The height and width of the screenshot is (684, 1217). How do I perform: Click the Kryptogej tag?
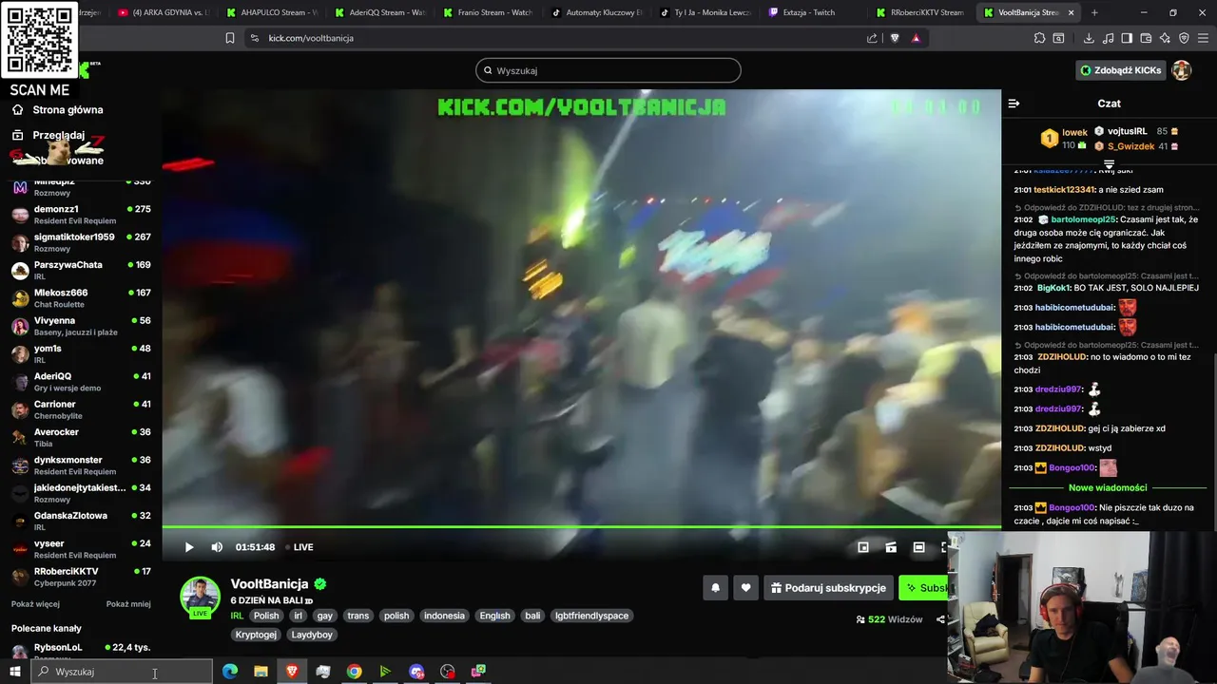point(256,635)
